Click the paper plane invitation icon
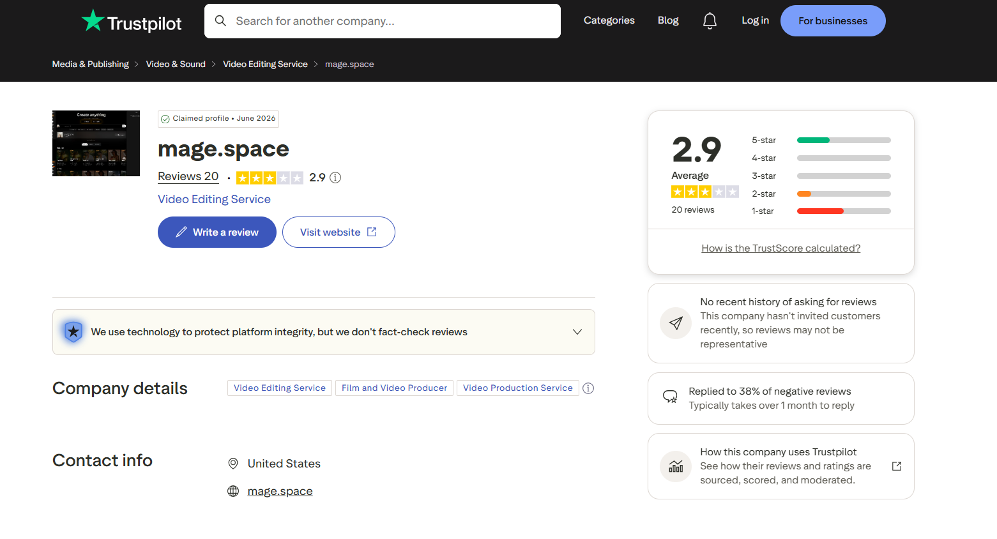Image resolution: width=997 pixels, height=539 pixels. [x=676, y=323]
